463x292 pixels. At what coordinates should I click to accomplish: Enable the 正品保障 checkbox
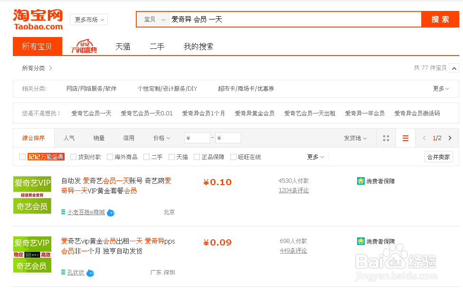click(197, 157)
